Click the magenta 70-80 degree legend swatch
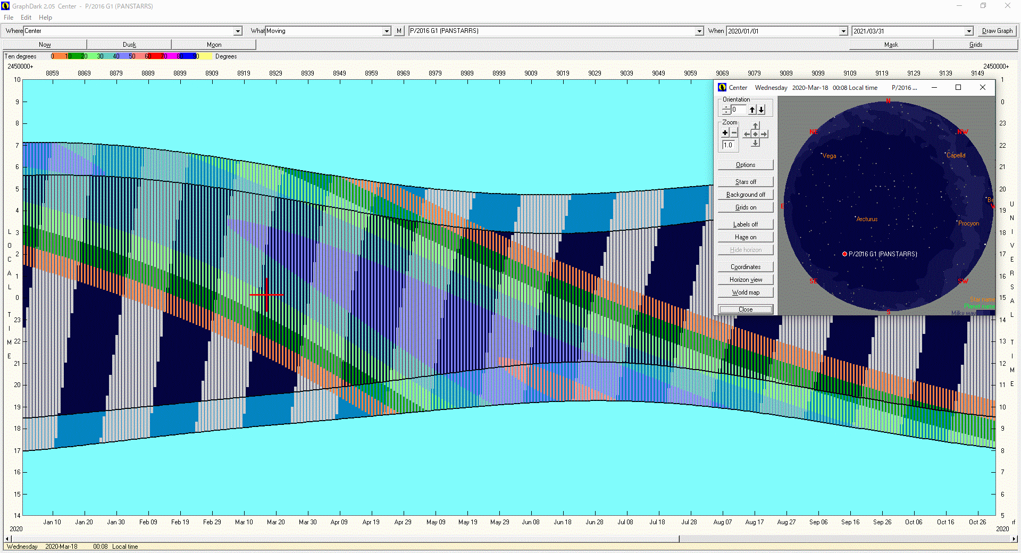The width and height of the screenshot is (1021, 553). [171, 56]
